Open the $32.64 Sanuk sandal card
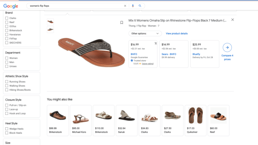258x145 pixels. pos(127,120)
